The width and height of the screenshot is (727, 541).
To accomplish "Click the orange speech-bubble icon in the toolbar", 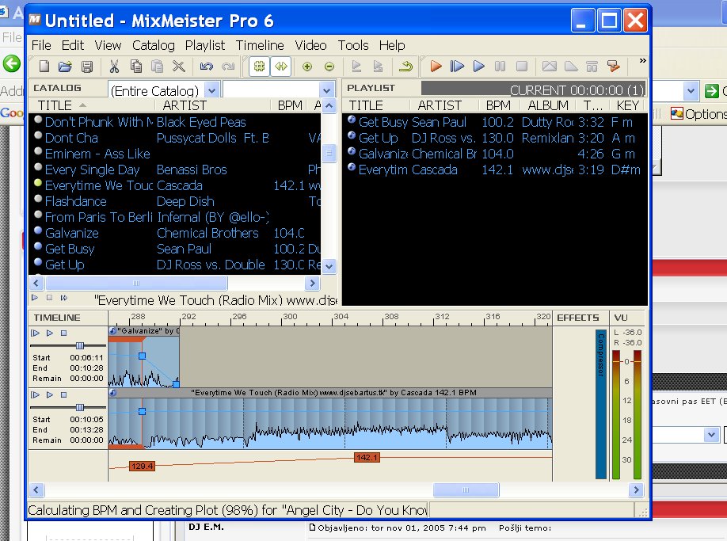I will [x=614, y=67].
